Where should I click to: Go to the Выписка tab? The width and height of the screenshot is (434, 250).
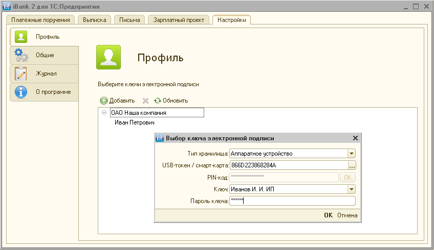95,20
